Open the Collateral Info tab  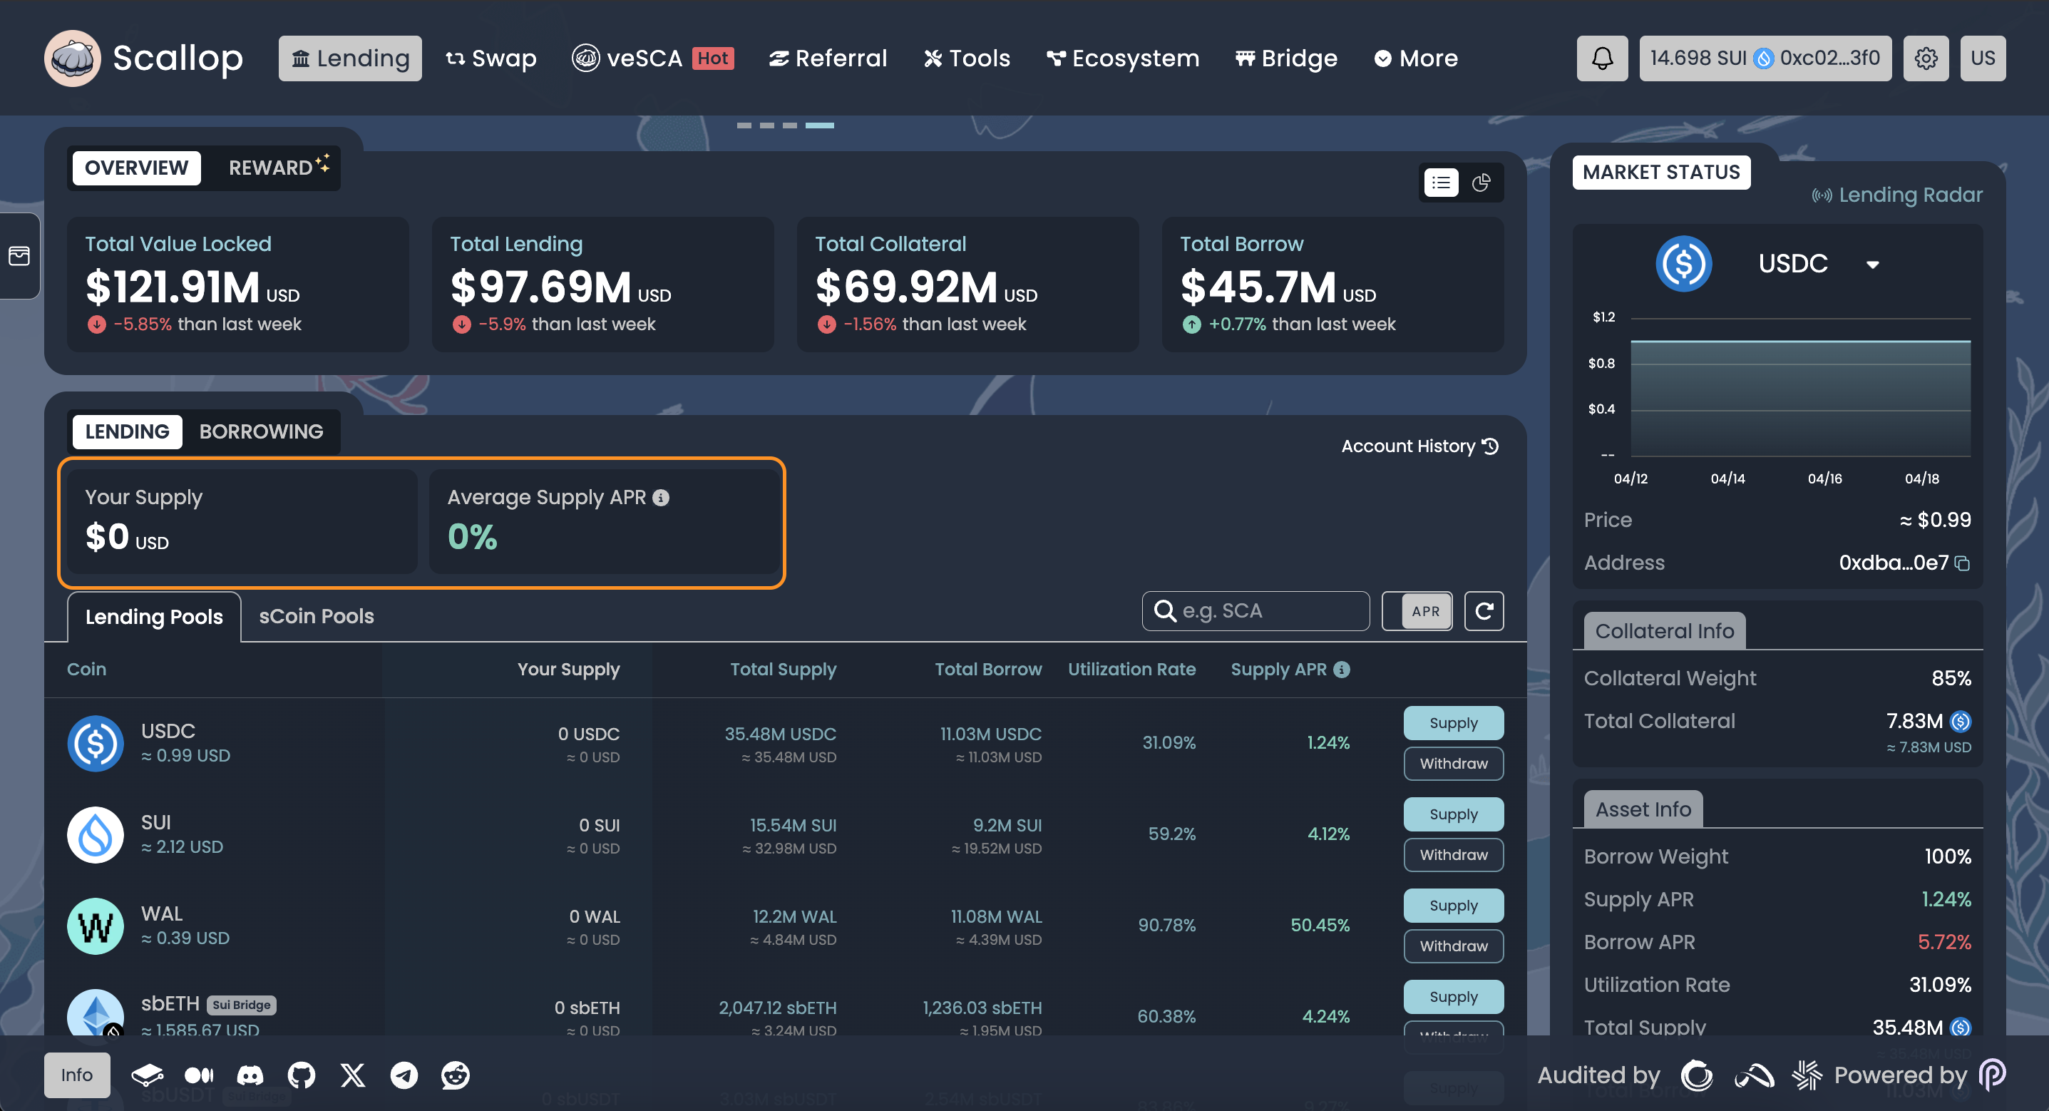[1664, 631]
